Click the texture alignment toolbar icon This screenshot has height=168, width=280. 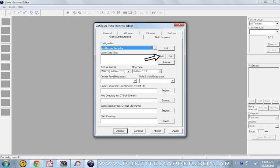154,13
